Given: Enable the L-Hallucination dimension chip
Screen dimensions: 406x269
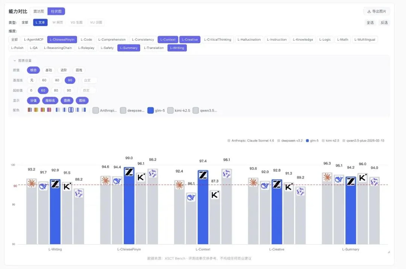Looking at the screenshot, I should 249,40.
